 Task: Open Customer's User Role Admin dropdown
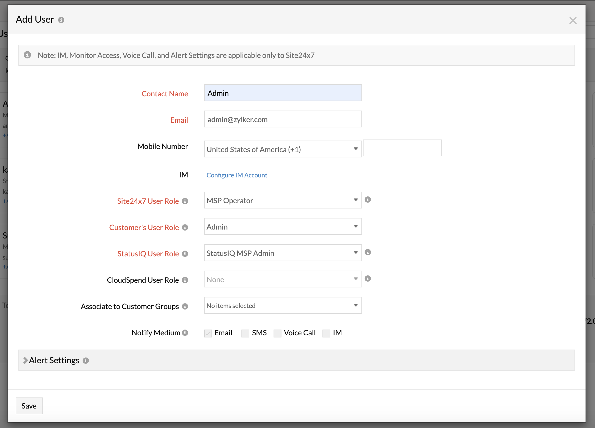click(x=283, y=226)
